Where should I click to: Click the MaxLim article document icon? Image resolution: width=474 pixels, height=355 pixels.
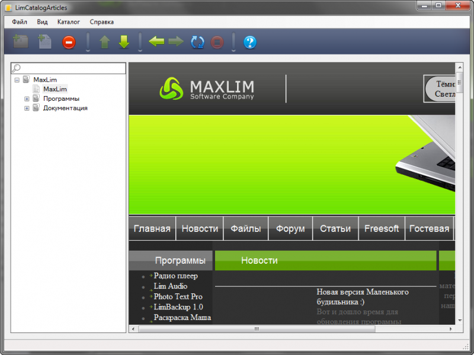coord(36,89)
